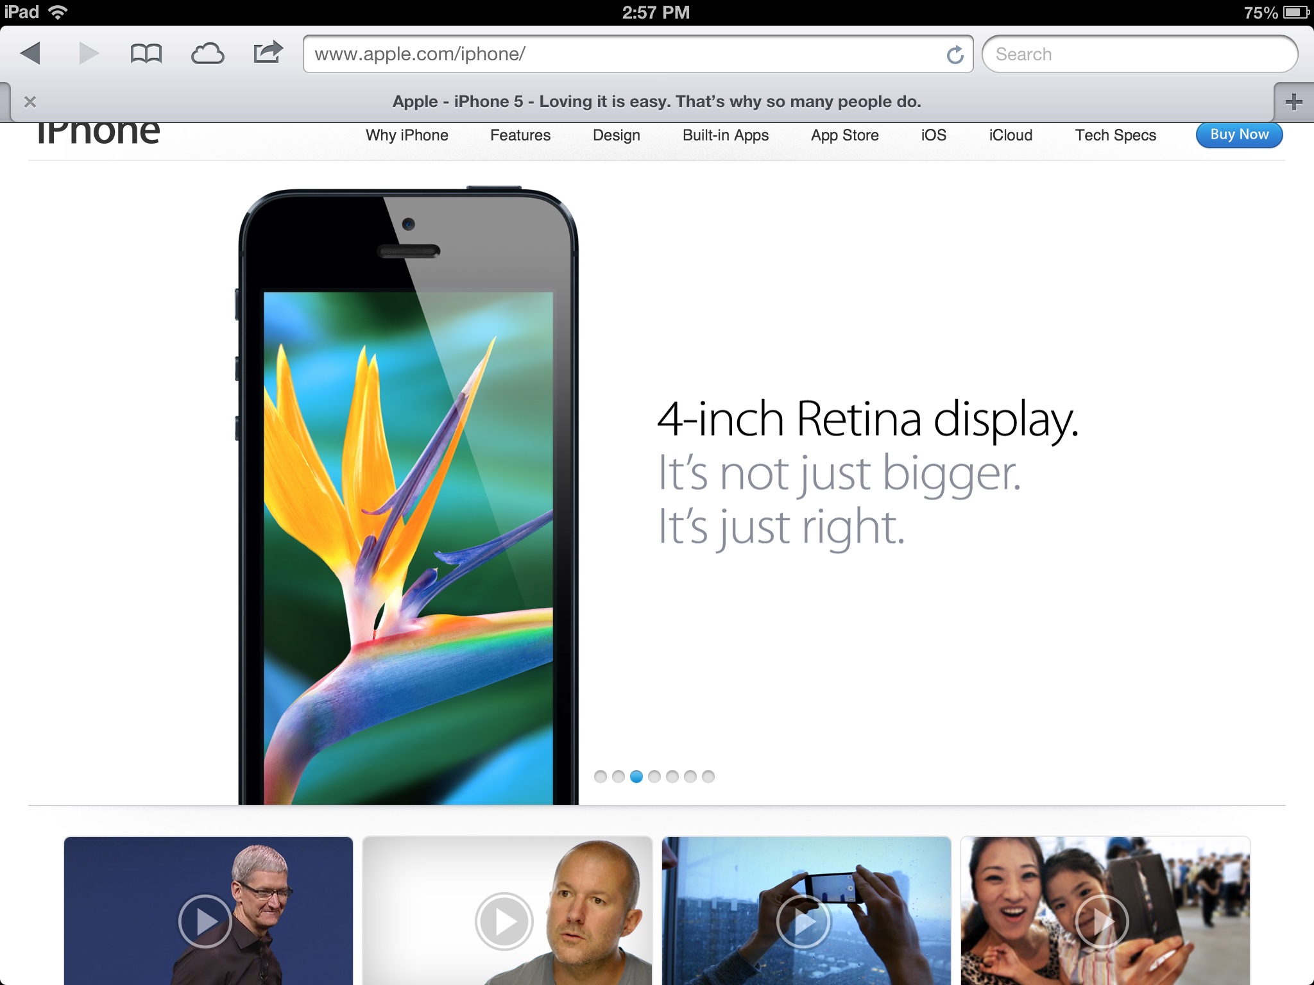Select the second carousel dot
1314x985 pixels.
tap(619, 777)
